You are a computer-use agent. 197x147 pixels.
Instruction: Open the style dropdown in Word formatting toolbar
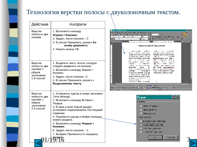tap(124, 37)
